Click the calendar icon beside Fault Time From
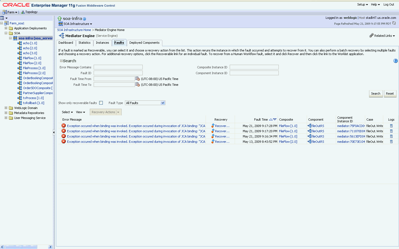Image resolution: width=399 pixels, height=249 pixels. 137,79
